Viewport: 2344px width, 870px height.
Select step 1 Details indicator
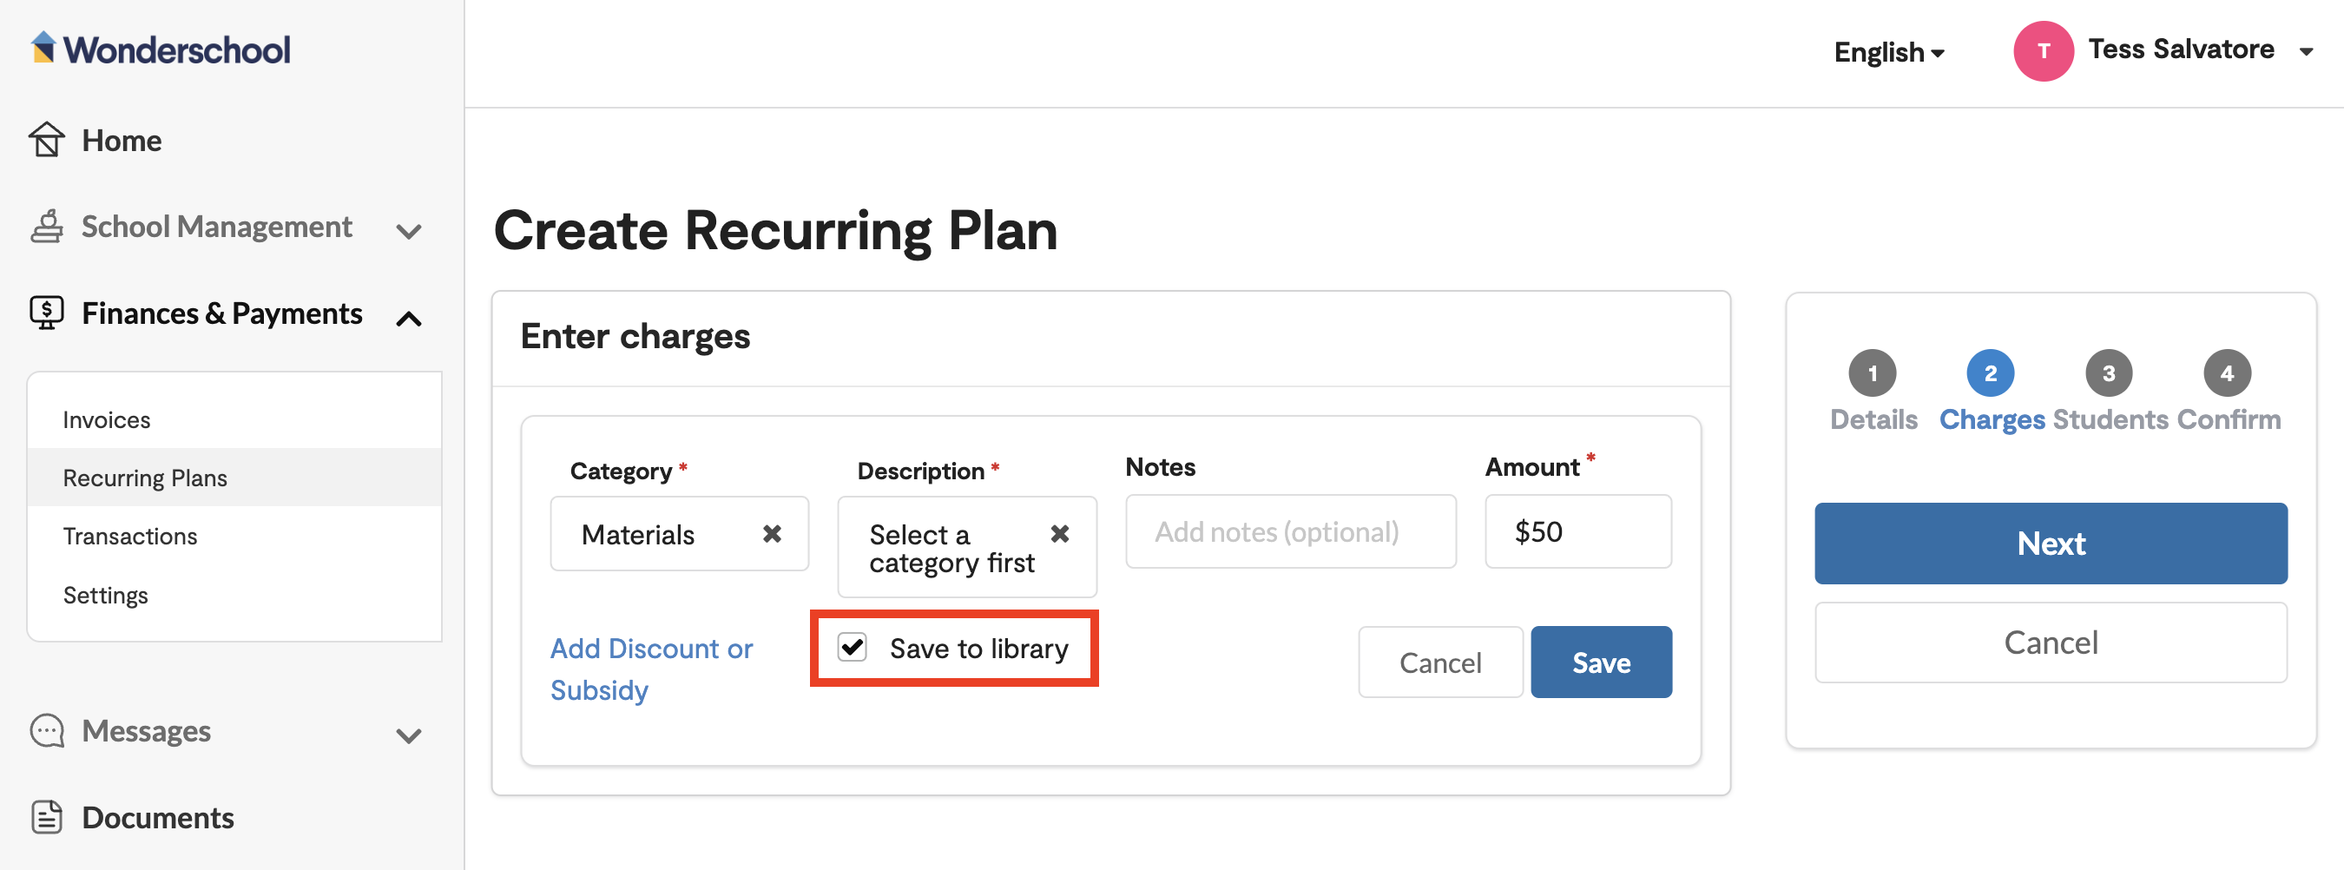coord(1873,372)
